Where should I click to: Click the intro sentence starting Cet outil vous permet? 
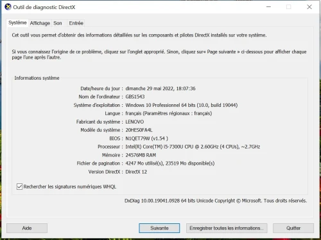(139, 35)
